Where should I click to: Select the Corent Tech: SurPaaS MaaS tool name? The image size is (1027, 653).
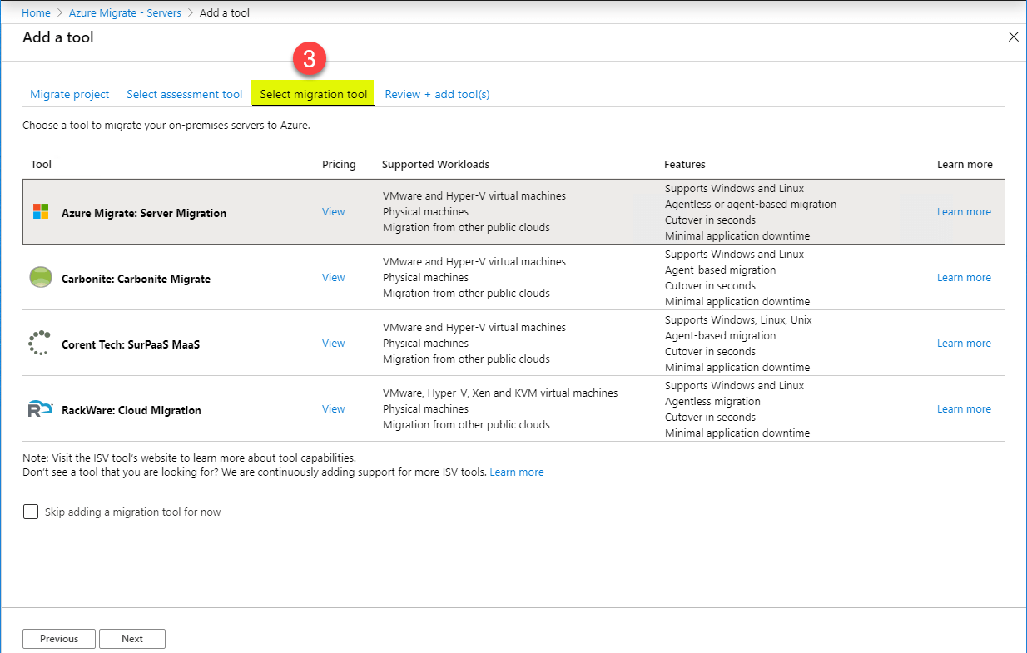pyautogui.click(x=131, y=344)
